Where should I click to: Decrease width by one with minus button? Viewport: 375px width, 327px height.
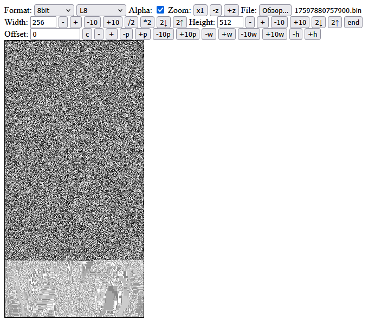point(63,22)
